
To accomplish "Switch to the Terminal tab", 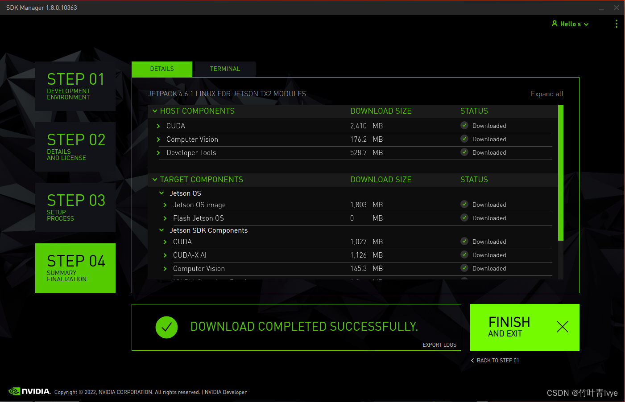I will 225,69.
